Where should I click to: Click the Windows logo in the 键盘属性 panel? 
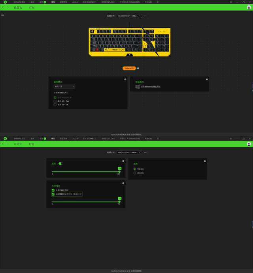137,86
